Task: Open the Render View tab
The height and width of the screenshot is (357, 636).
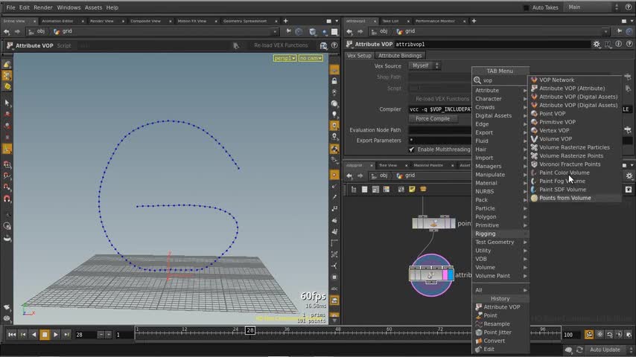Action: point(102,21)
